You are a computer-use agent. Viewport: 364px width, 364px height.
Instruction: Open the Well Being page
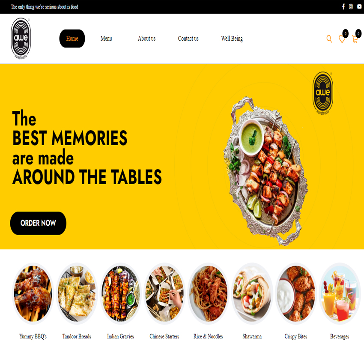tap(232, 39)
